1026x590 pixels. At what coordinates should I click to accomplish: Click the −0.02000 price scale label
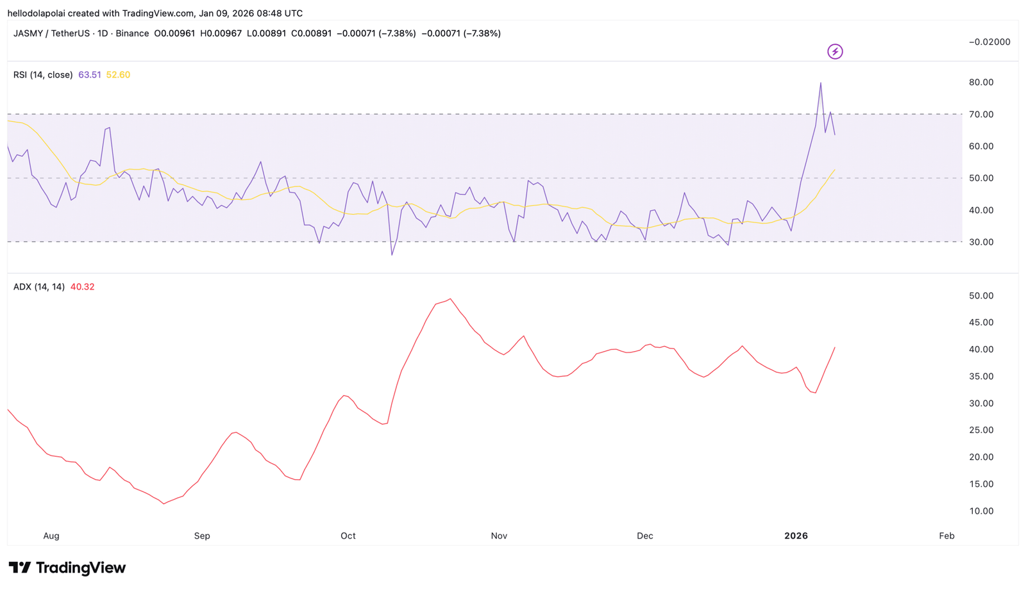coord(989,42)
